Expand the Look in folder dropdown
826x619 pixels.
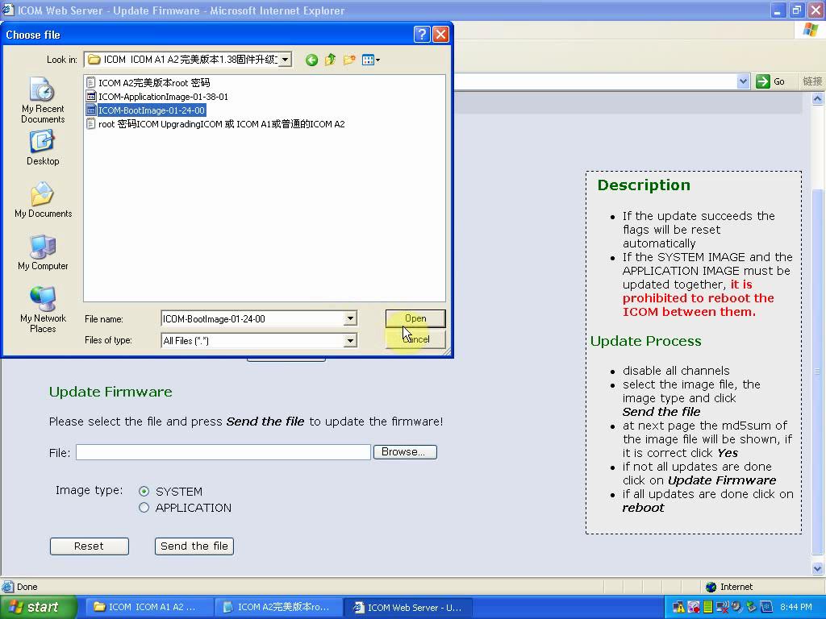(x=285, y=60)
